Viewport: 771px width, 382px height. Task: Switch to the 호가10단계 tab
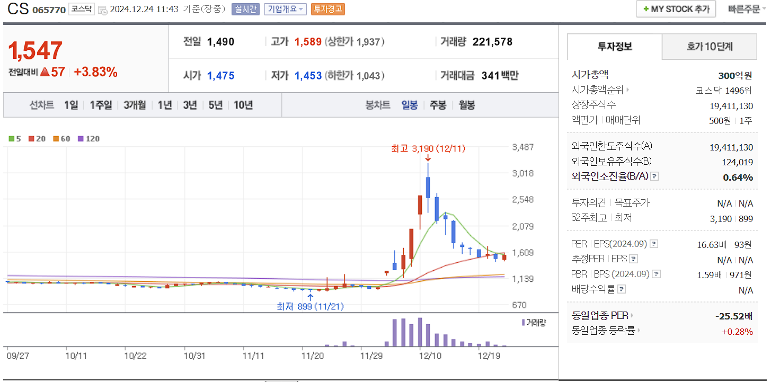710,47
